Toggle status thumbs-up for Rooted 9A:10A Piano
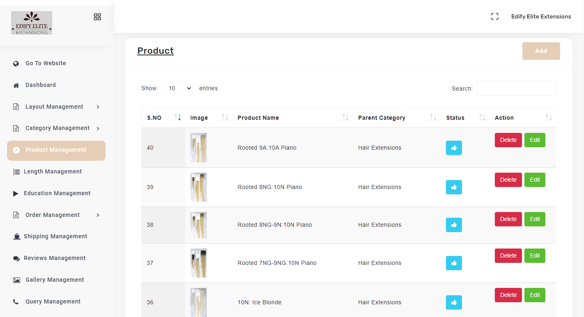 click(454, 148)
